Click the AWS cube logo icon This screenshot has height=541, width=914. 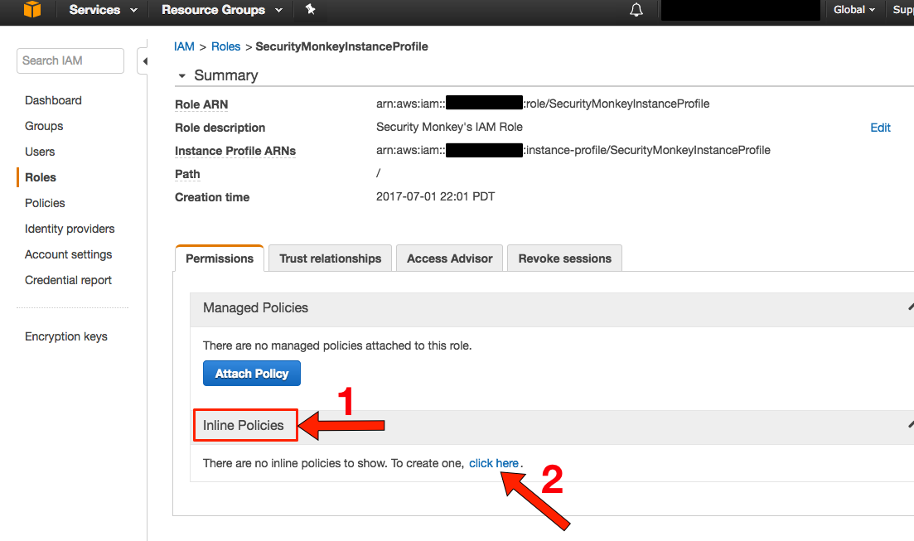pos(32,9)
